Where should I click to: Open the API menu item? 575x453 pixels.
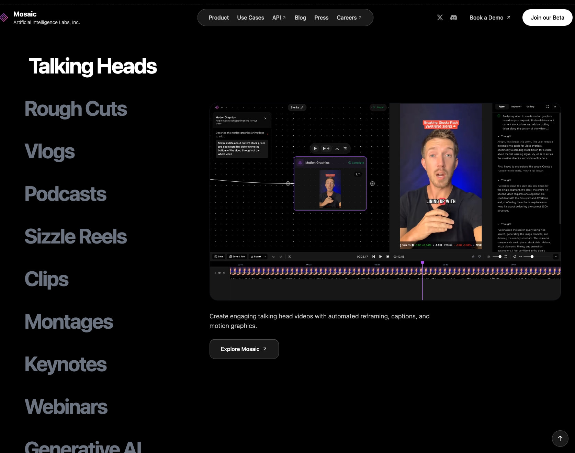click(279, 18)
